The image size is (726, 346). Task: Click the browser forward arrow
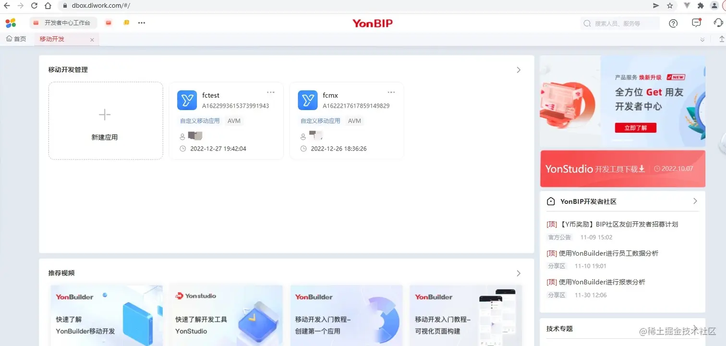(x=21, y=6)
